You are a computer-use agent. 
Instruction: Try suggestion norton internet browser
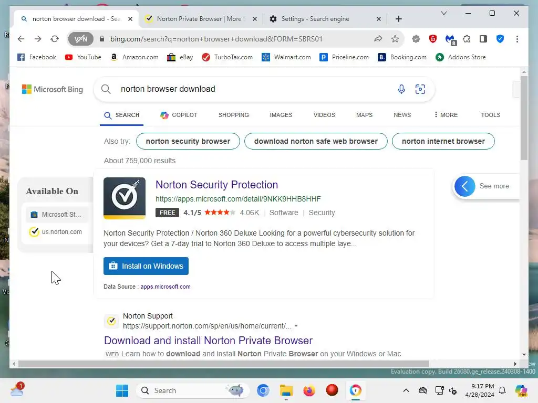coord(443,141)
